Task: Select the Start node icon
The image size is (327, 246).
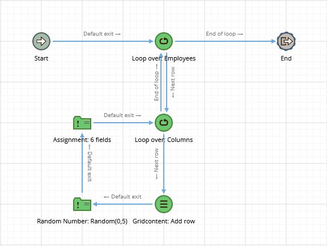Action: tap(41, 41)
